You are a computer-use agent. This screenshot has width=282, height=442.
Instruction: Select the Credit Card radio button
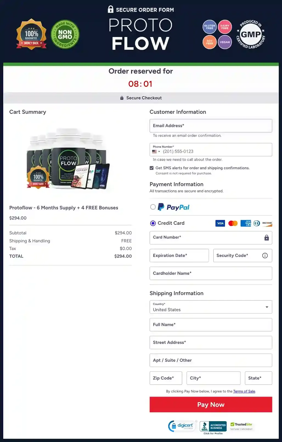[153, 223]
